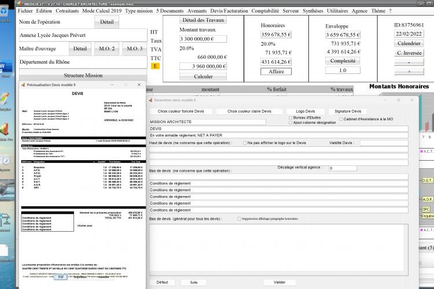Image resolution: width=434 pixels, height=289 pixels.
Task: Open the Thème menu
Action: [378, 11]
